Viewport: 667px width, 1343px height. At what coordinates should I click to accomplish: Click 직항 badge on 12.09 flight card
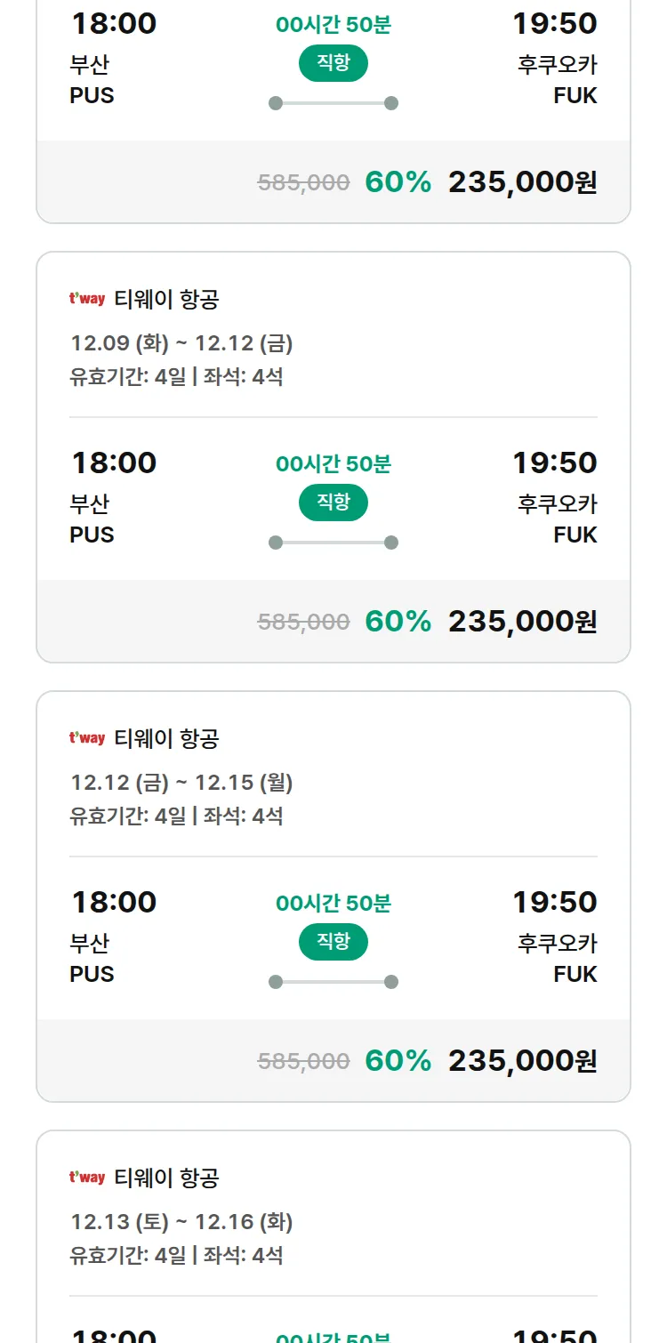(x=333, y=503)
